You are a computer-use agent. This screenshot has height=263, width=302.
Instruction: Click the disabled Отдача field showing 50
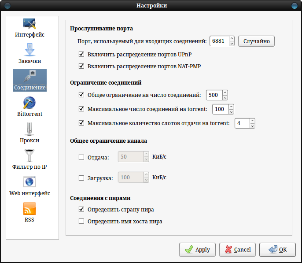click(131, 157)
